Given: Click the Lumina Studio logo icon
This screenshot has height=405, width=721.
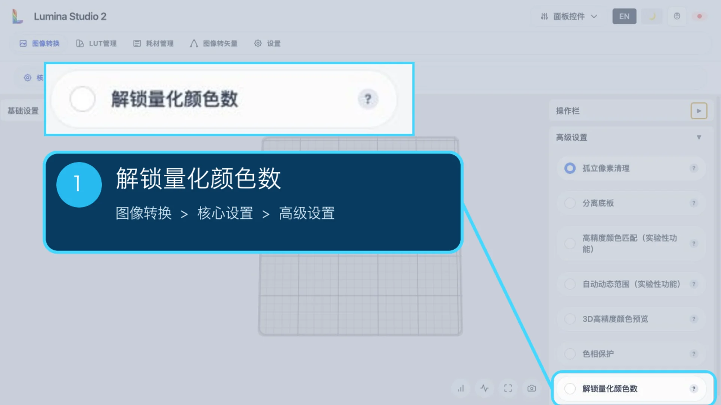Looking at the screenshot, I should coord(17,16).
